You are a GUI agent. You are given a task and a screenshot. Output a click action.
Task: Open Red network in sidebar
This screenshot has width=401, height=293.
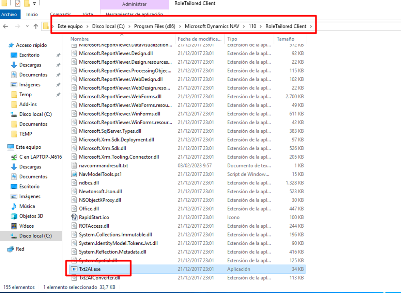pyautogui.click(x=20, y=249)
